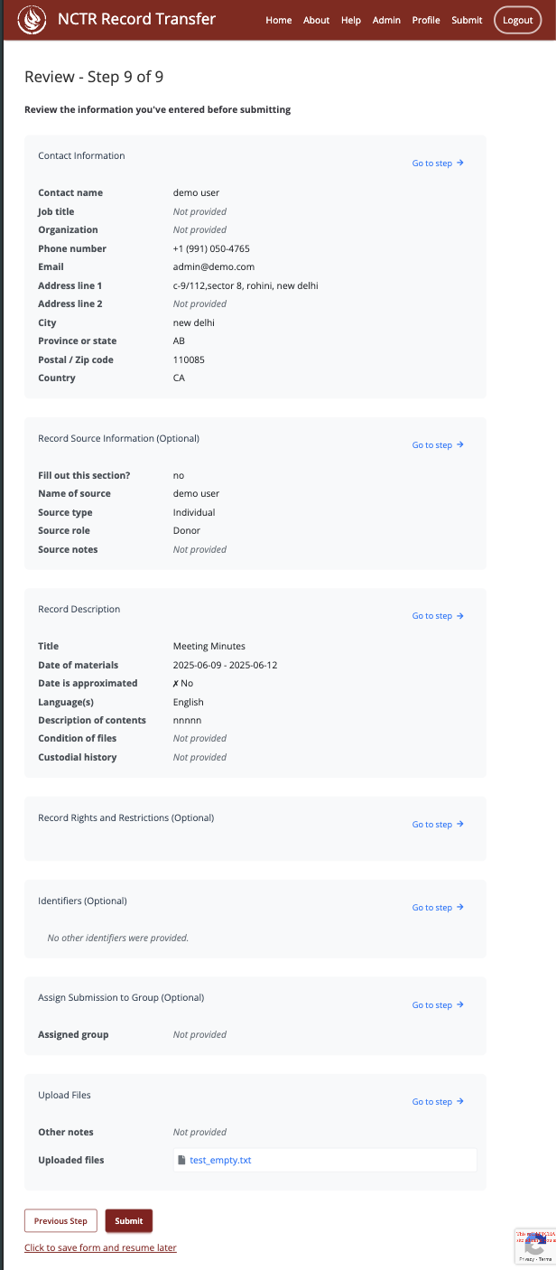
Task: Go to step for Record Rights and Restrictions
Action: point(438,825)
